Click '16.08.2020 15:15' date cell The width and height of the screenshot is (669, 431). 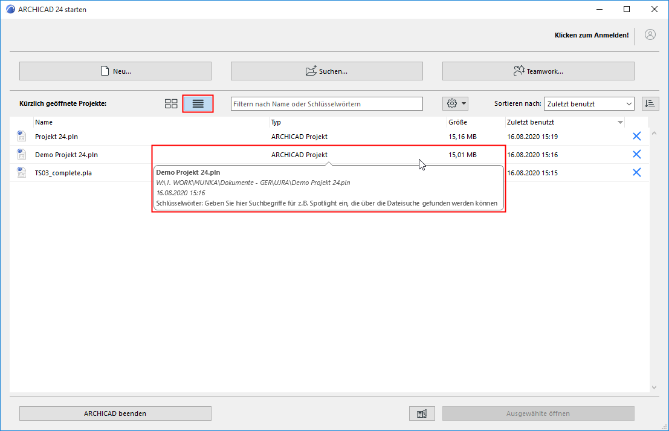point(532,173)
